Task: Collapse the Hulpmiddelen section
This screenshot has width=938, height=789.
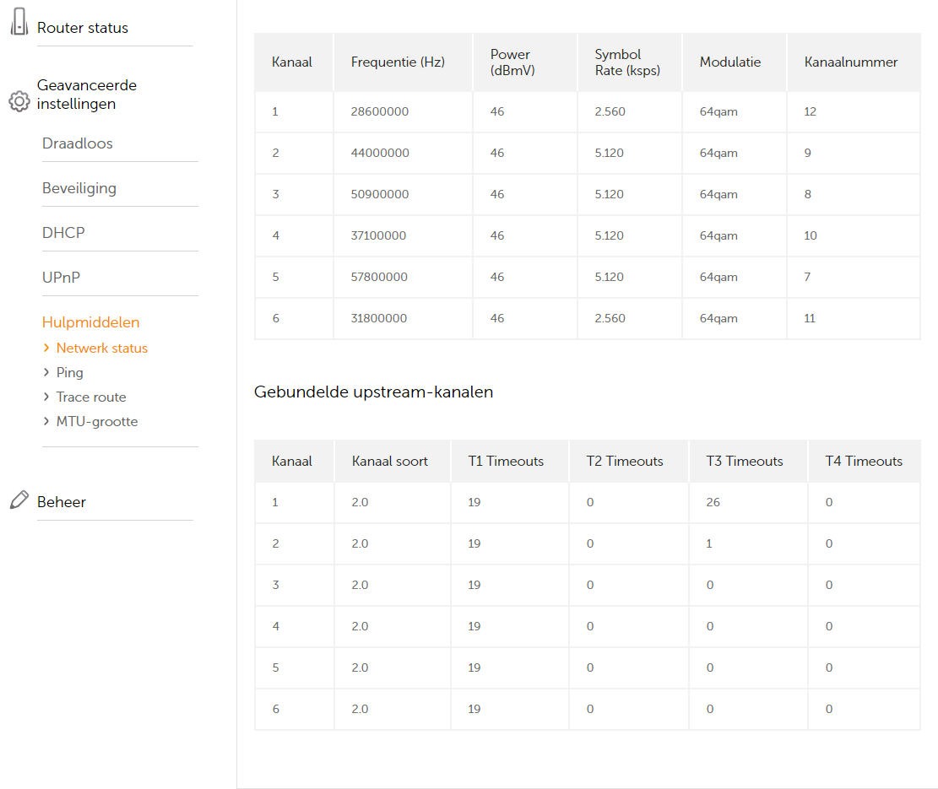Action: pyautogui.click(x=90, y=322)
